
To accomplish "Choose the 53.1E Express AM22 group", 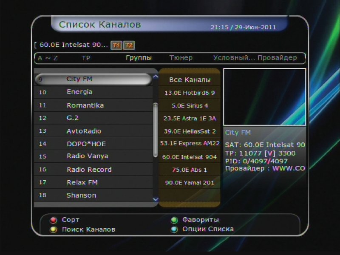I will click(x=190, y=144).
